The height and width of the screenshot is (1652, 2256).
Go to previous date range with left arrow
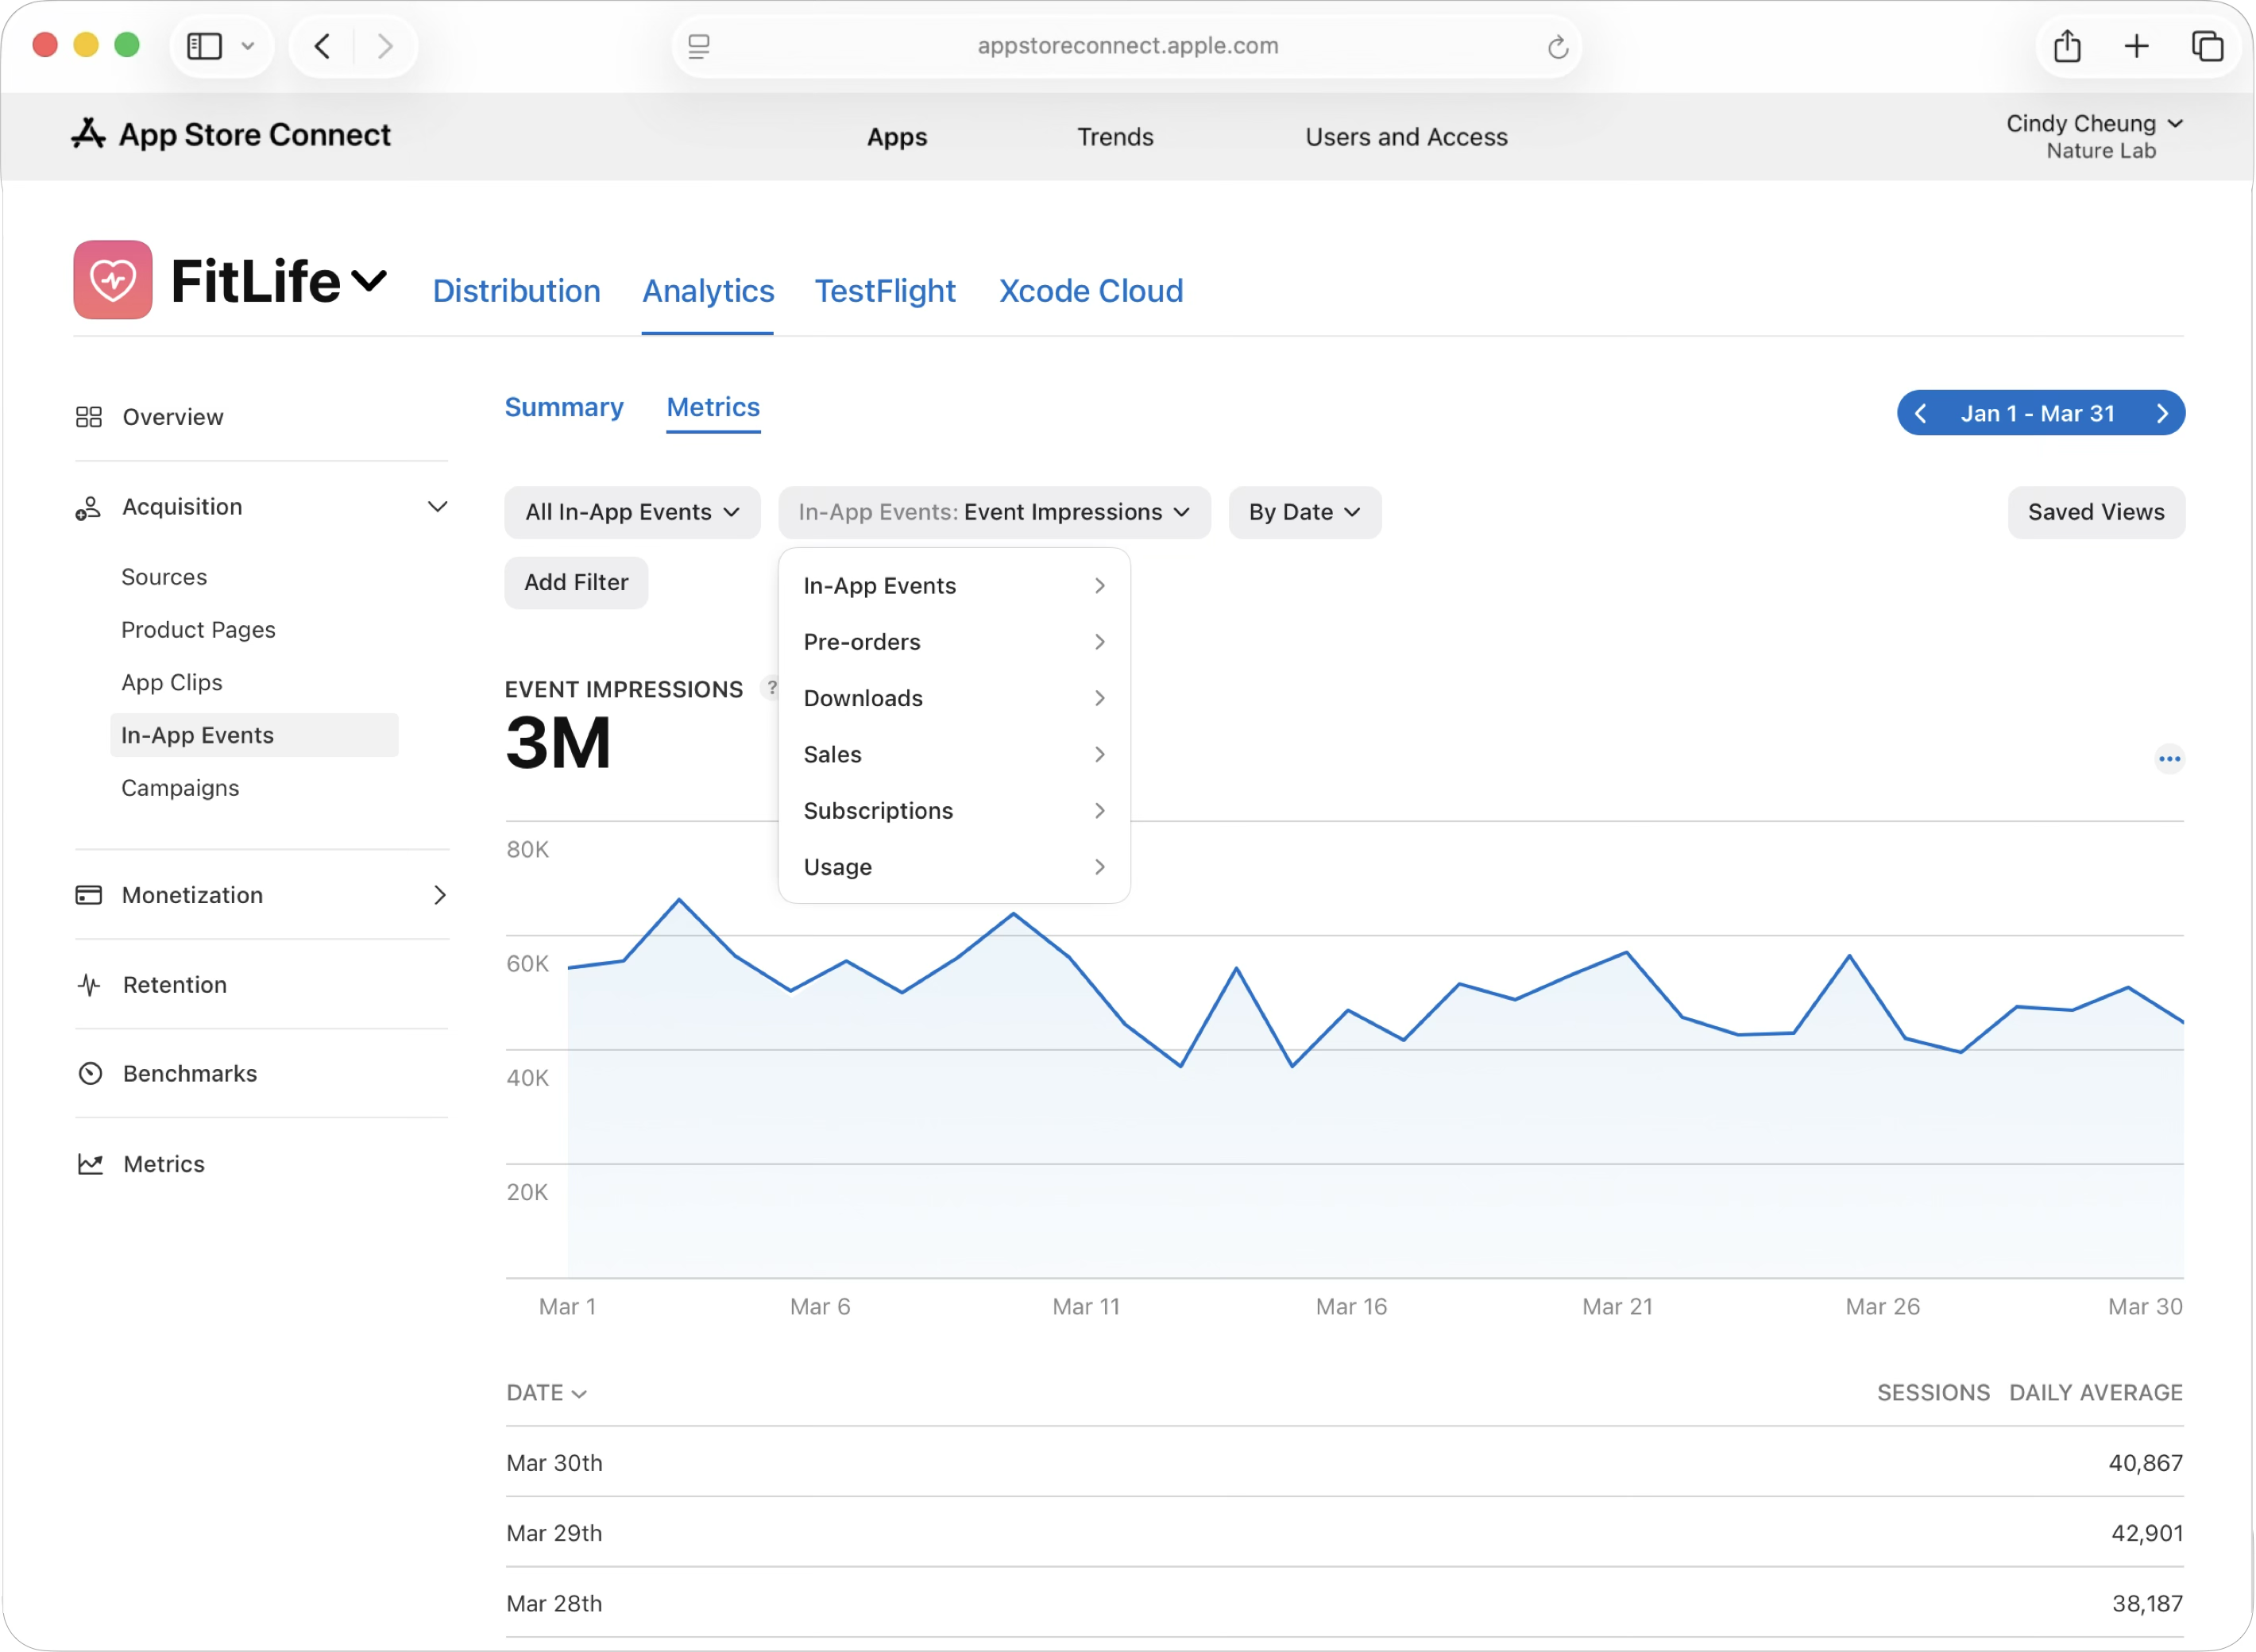click(x=1921, y=414)
